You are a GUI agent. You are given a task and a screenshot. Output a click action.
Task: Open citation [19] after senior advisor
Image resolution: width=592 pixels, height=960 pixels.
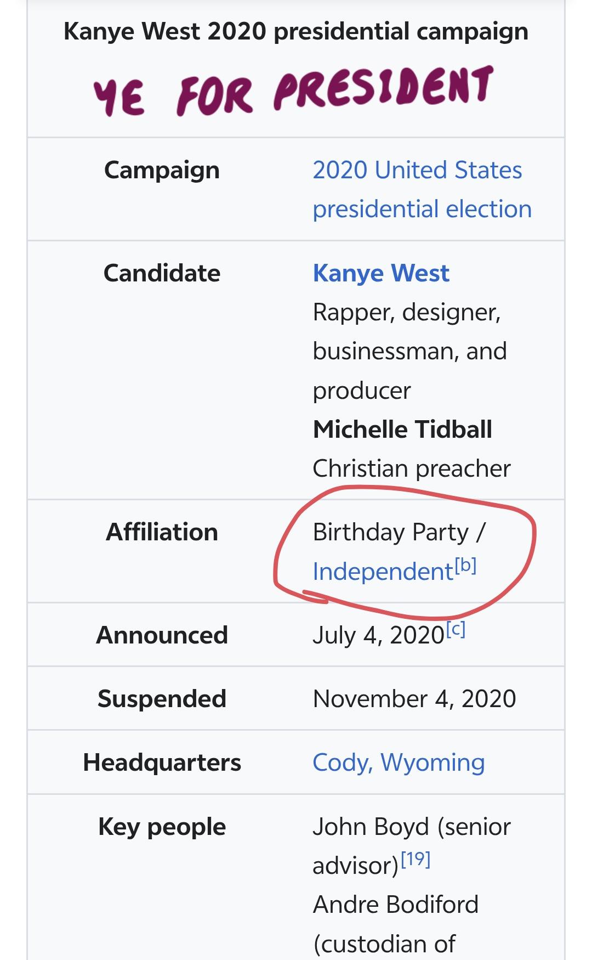[x=415, y=859]
